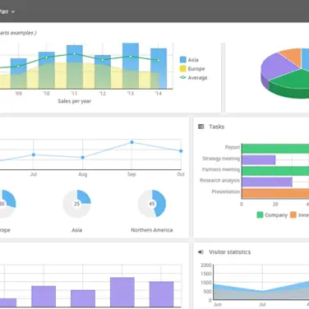This screenshot has width=309, height=309.
Task: Click the tallest purple bar in bottom chart
Action: (122, 292)
